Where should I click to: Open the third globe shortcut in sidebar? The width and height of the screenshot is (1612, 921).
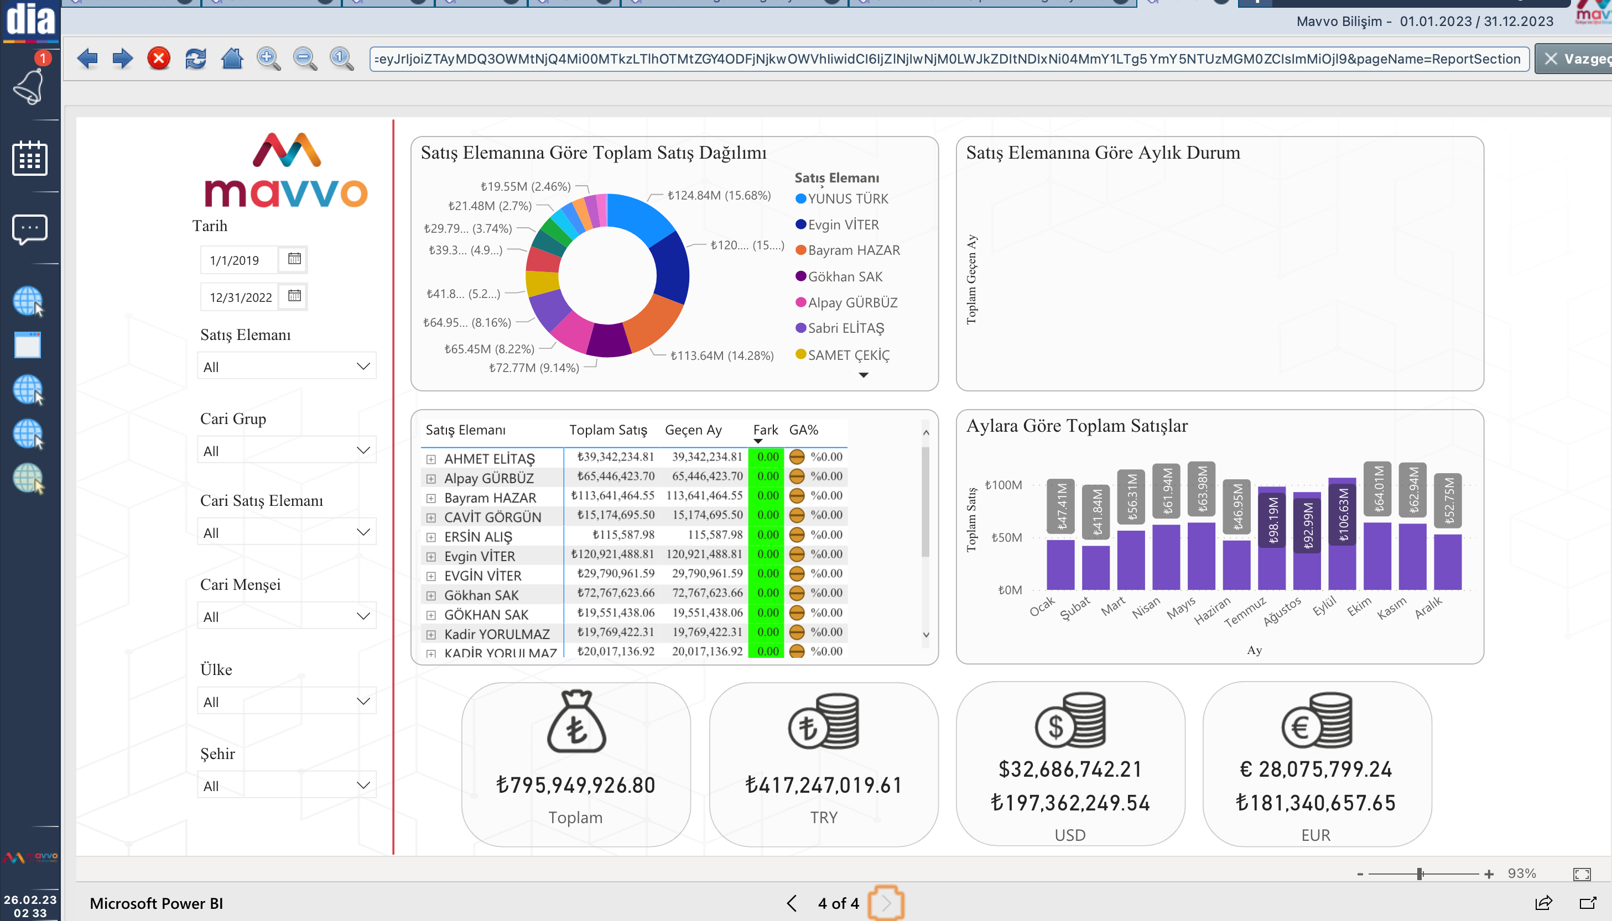click(x=28, y=390)
